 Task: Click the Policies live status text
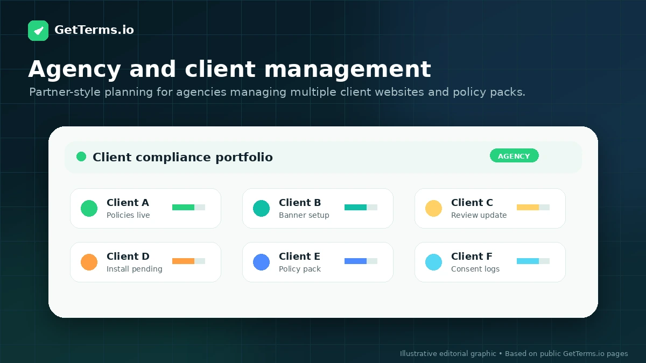click(128, 215)
